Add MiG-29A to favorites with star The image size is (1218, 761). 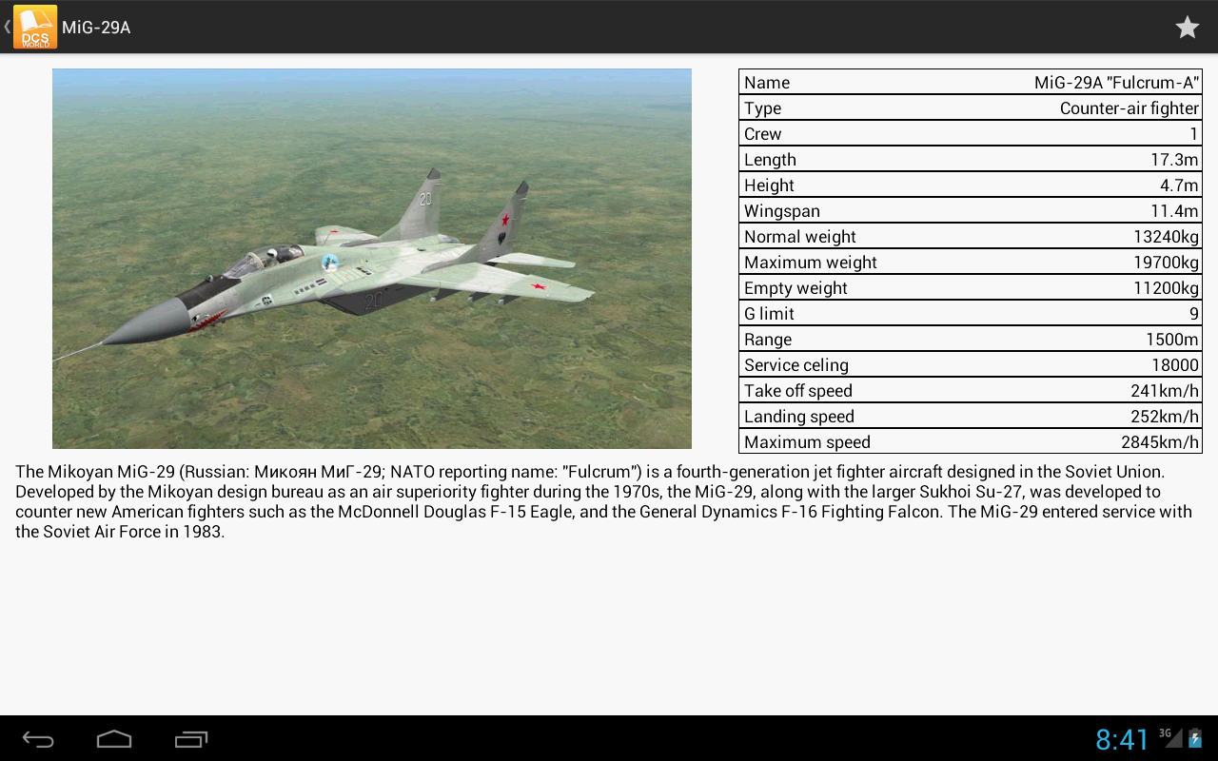pyautogui.click(x=1188, y=27)
